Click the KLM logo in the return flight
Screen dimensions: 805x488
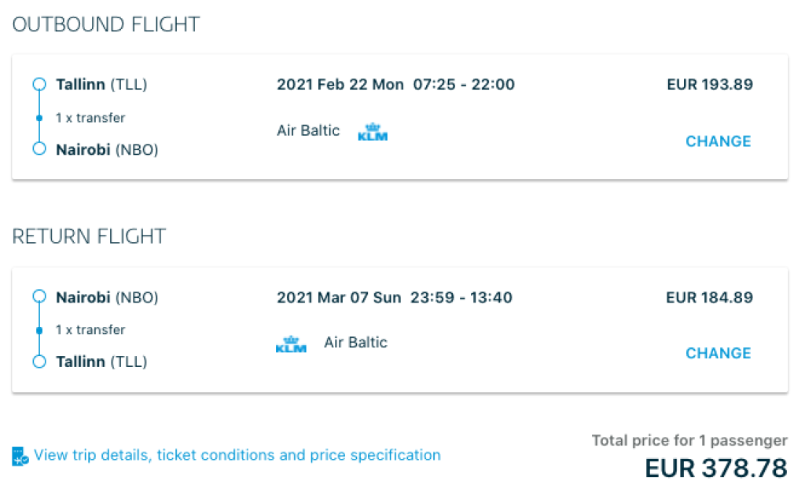[x=291, y=344]
